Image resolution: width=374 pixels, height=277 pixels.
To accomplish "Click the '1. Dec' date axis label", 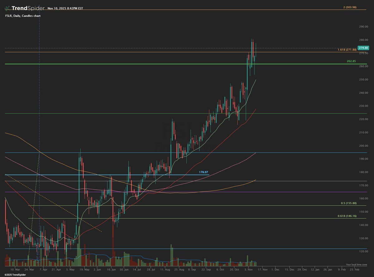I will 275,270.
